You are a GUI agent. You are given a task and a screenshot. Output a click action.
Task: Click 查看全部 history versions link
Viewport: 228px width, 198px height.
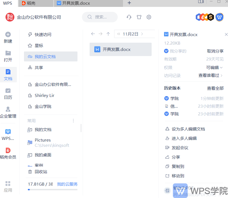coord(215,88)
